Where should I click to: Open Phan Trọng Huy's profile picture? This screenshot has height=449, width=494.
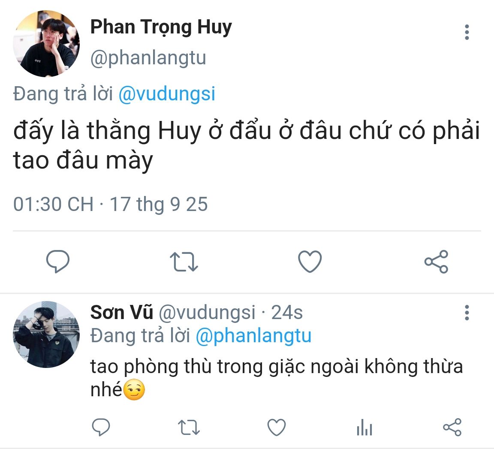46,44
